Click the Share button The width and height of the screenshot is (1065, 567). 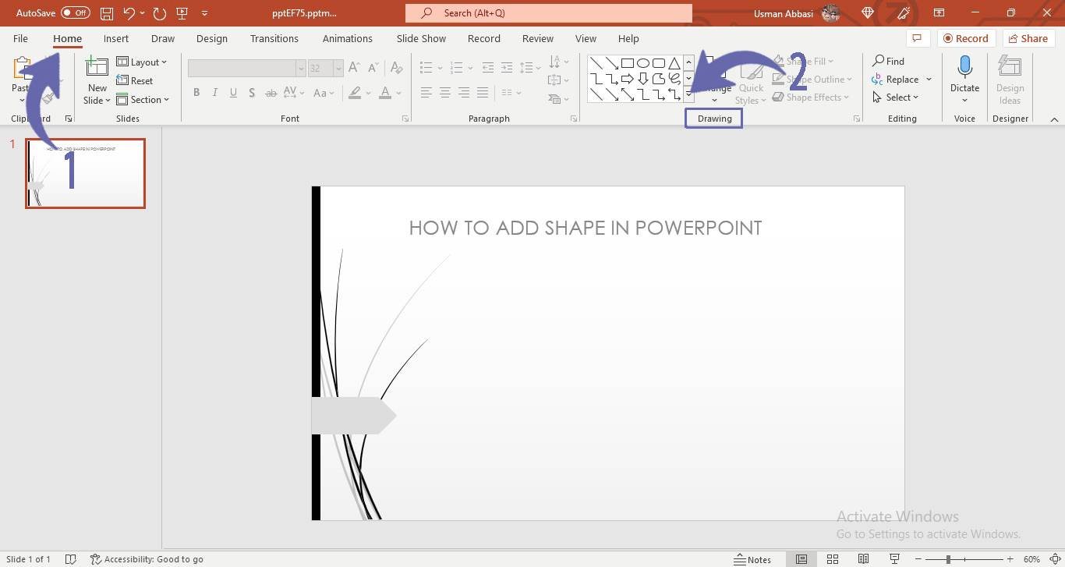click(1028, 38)
